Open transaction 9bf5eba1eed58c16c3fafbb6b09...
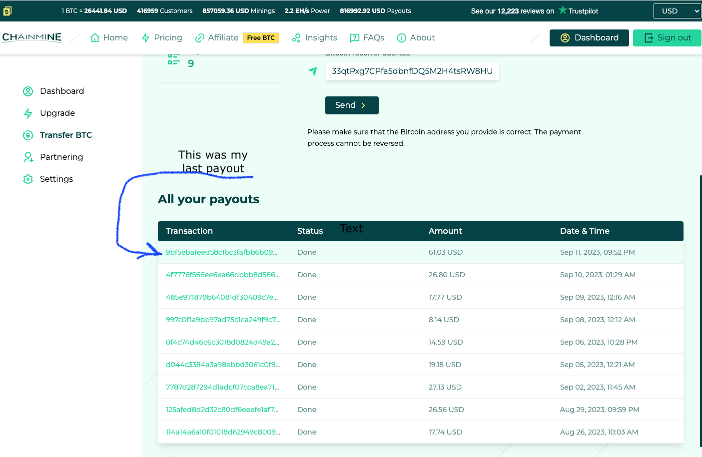 click(221, 253)
